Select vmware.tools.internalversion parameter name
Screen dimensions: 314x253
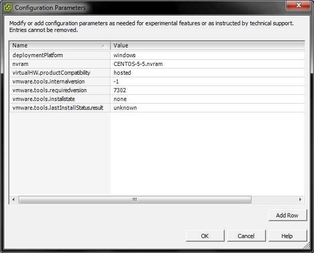(60, 81)
